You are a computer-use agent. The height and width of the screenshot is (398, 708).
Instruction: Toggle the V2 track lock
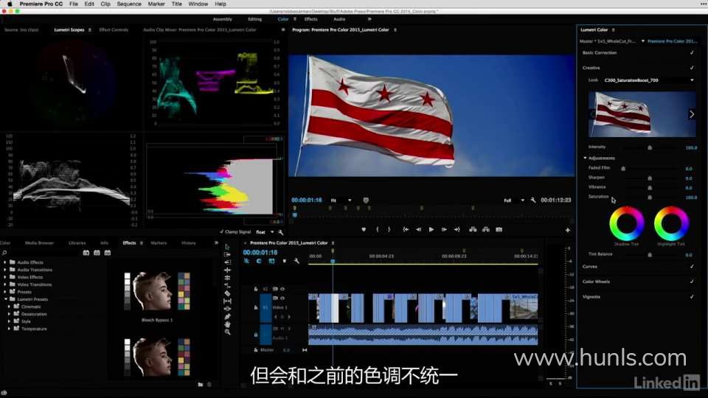(256, 289)
